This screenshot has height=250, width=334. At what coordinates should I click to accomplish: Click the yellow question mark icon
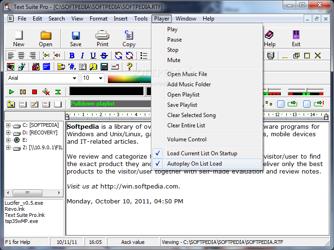point(129,67)
